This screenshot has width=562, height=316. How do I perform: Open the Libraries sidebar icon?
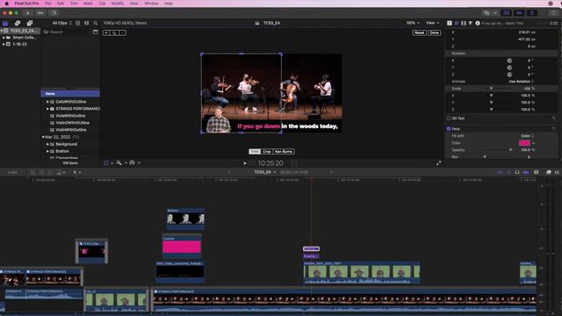[x=5, y=23]
